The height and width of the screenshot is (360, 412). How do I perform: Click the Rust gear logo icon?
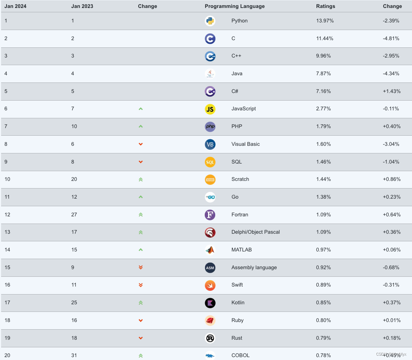(210, 338)
